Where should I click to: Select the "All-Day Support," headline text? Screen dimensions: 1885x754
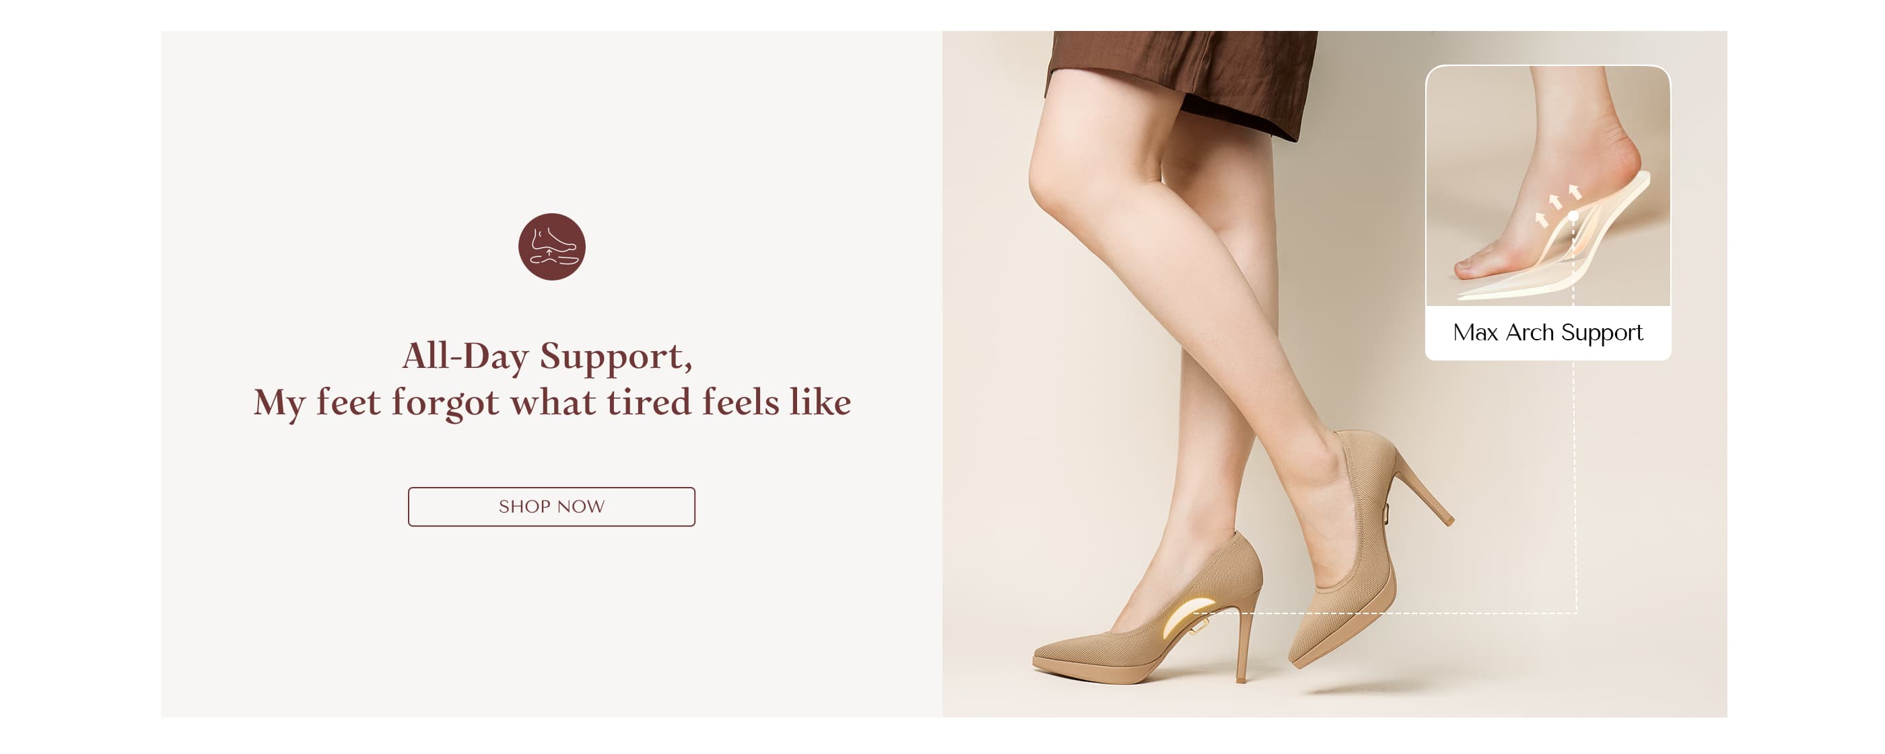click(x=547, y=356)
